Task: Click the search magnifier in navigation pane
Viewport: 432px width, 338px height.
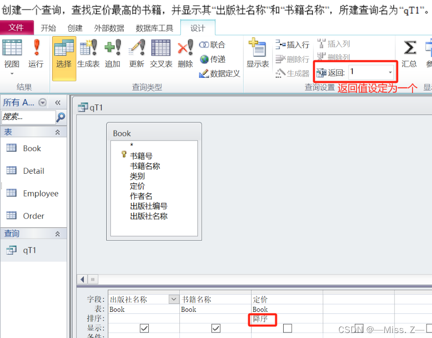Action: (x=61, y=117)
